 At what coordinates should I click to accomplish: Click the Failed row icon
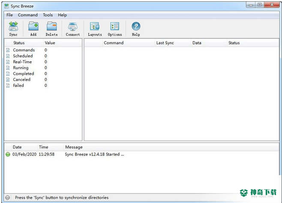(x=8, y=86)
